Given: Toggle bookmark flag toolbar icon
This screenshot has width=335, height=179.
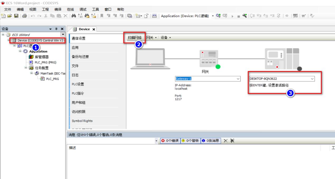Looking at the screenshot, I should 102,16.
